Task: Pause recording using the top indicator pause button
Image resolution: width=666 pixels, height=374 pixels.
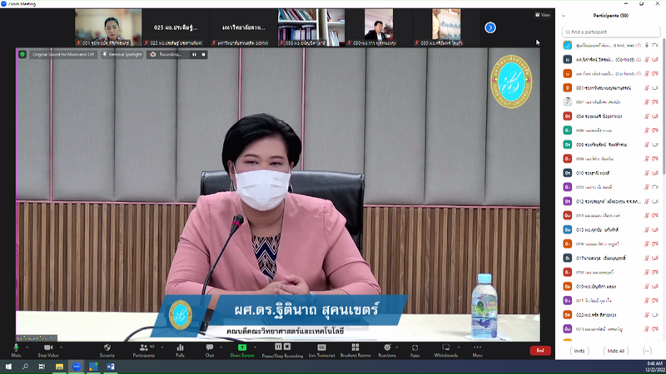Action: [194, 54]
